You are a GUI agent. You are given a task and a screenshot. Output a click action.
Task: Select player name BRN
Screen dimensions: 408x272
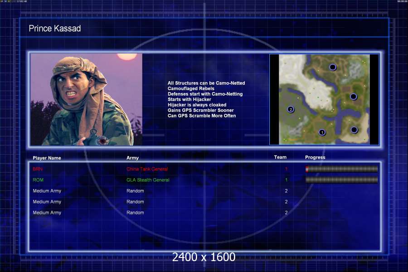tap(38, 169)
